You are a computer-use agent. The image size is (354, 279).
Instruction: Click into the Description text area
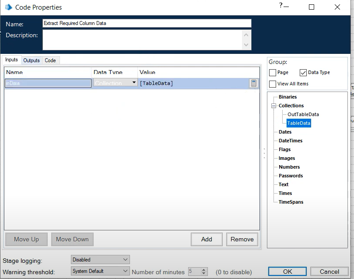(147, 40)
